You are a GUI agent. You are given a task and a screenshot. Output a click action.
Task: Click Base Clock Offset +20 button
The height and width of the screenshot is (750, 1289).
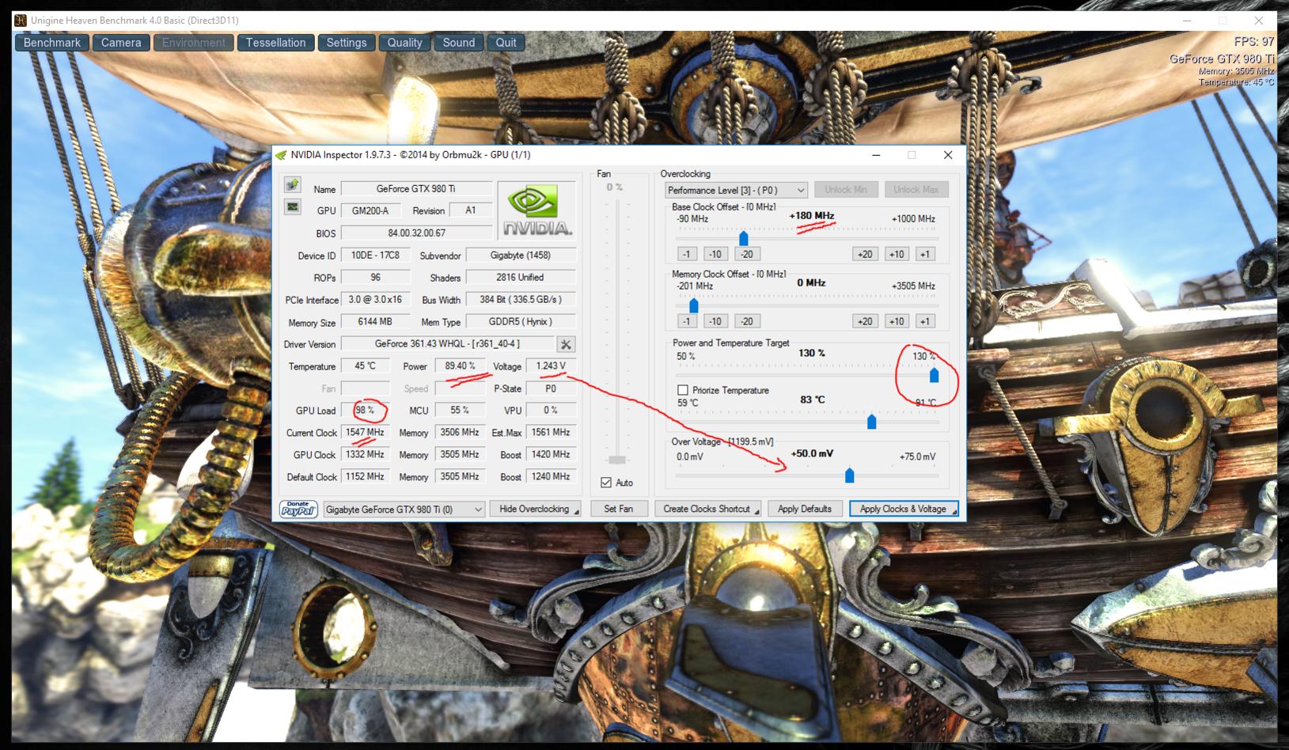click(x=865, y=254)
